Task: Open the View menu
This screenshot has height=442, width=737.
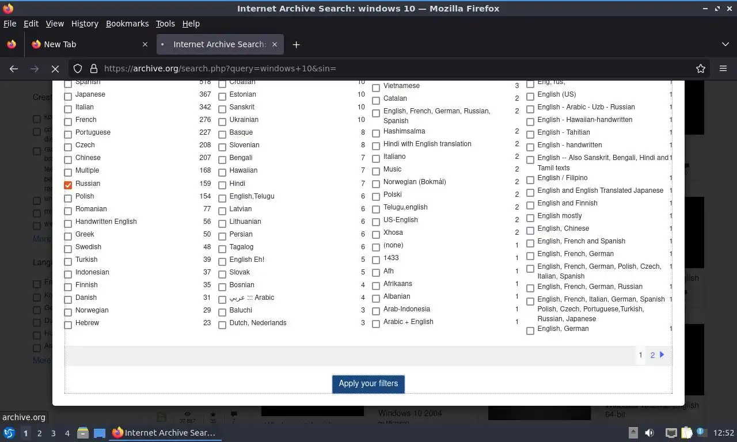Action: coord(55,24)
